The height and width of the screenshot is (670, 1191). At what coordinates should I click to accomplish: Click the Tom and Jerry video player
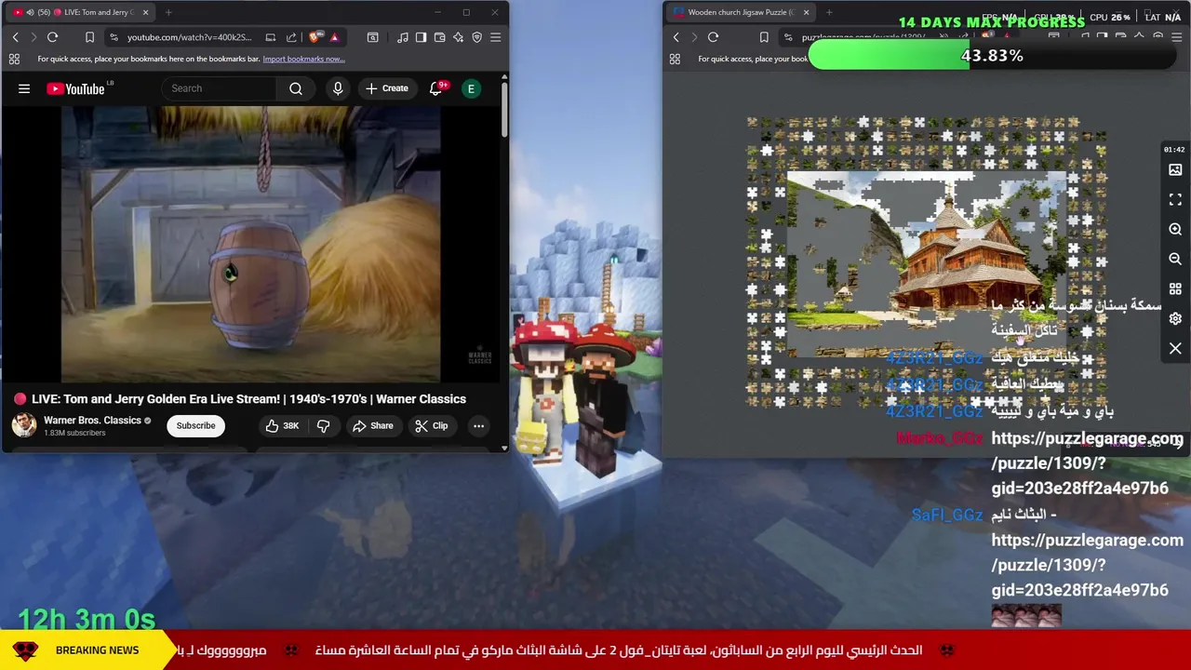251,244
